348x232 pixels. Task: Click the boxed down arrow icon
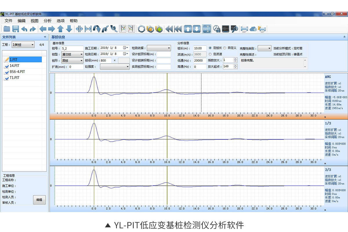[197, 29]
